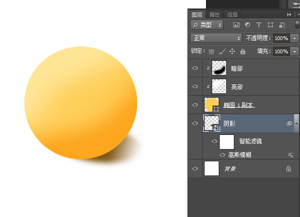Image resolution: width=300 pixels, height=217 pixels.
Task: Filter for type layers icon
Action: pos(259,25)
